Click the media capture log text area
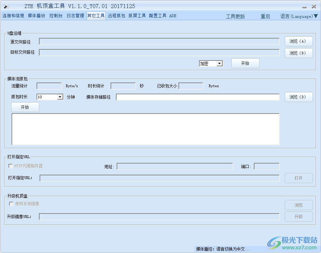 tap(146, 129)
